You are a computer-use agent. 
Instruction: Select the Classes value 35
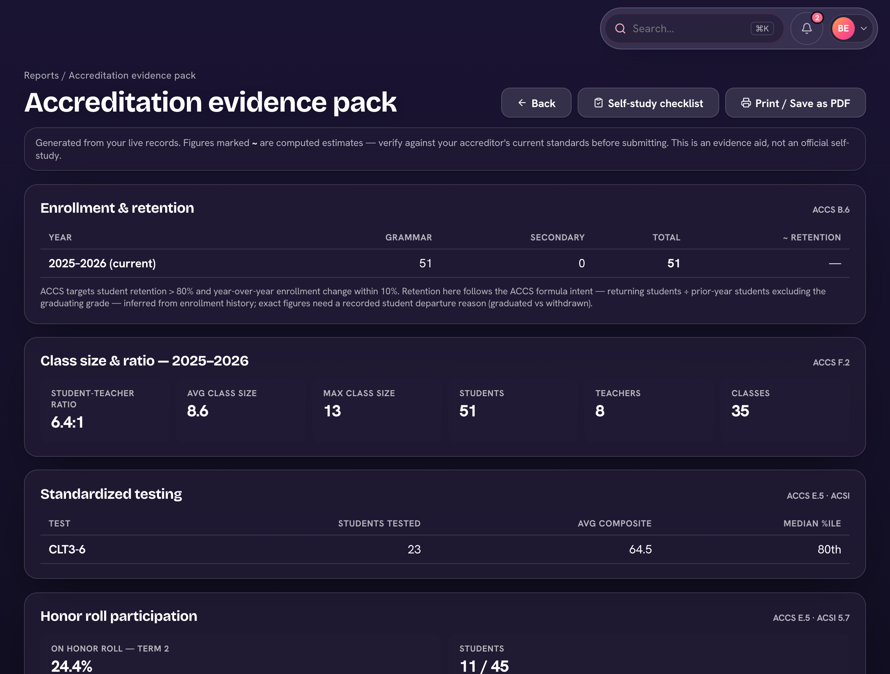[740, 411]
